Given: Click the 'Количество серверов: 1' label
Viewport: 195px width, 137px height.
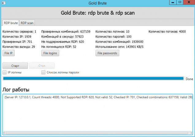Looking at the screenshot, I should 19,31.
